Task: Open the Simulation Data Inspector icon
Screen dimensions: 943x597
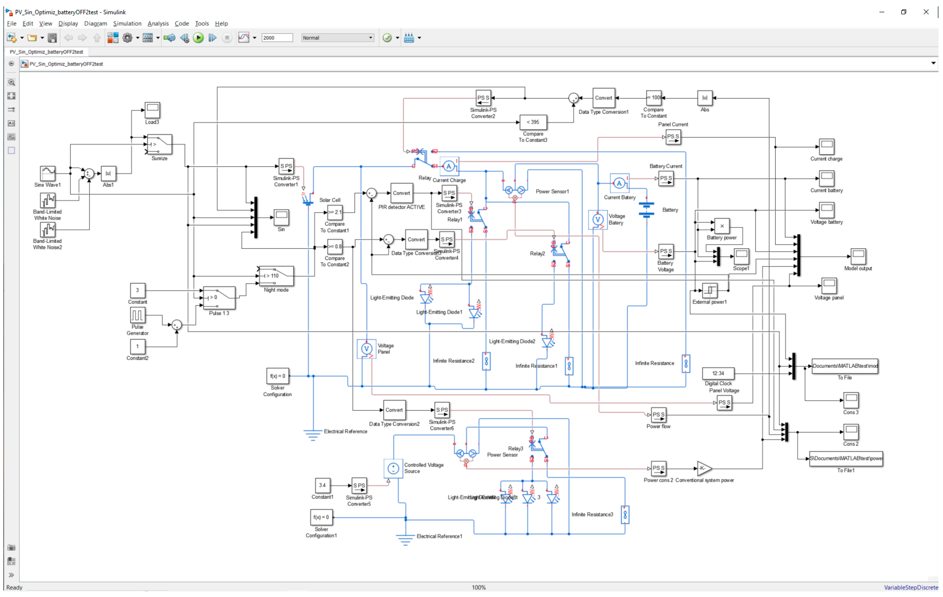Action: click(244, 38)
